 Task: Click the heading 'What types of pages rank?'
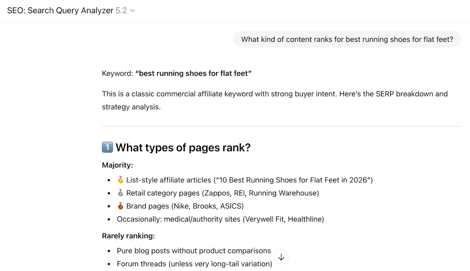[x=183, y=147]
